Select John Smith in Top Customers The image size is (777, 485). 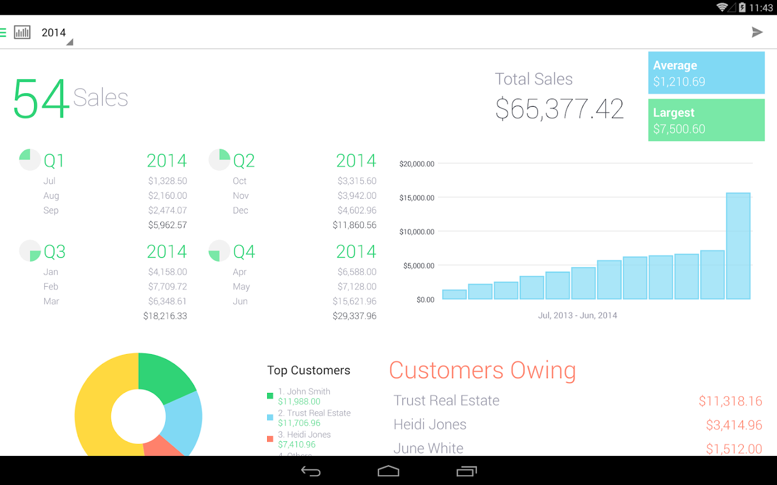tap(304, 391)
